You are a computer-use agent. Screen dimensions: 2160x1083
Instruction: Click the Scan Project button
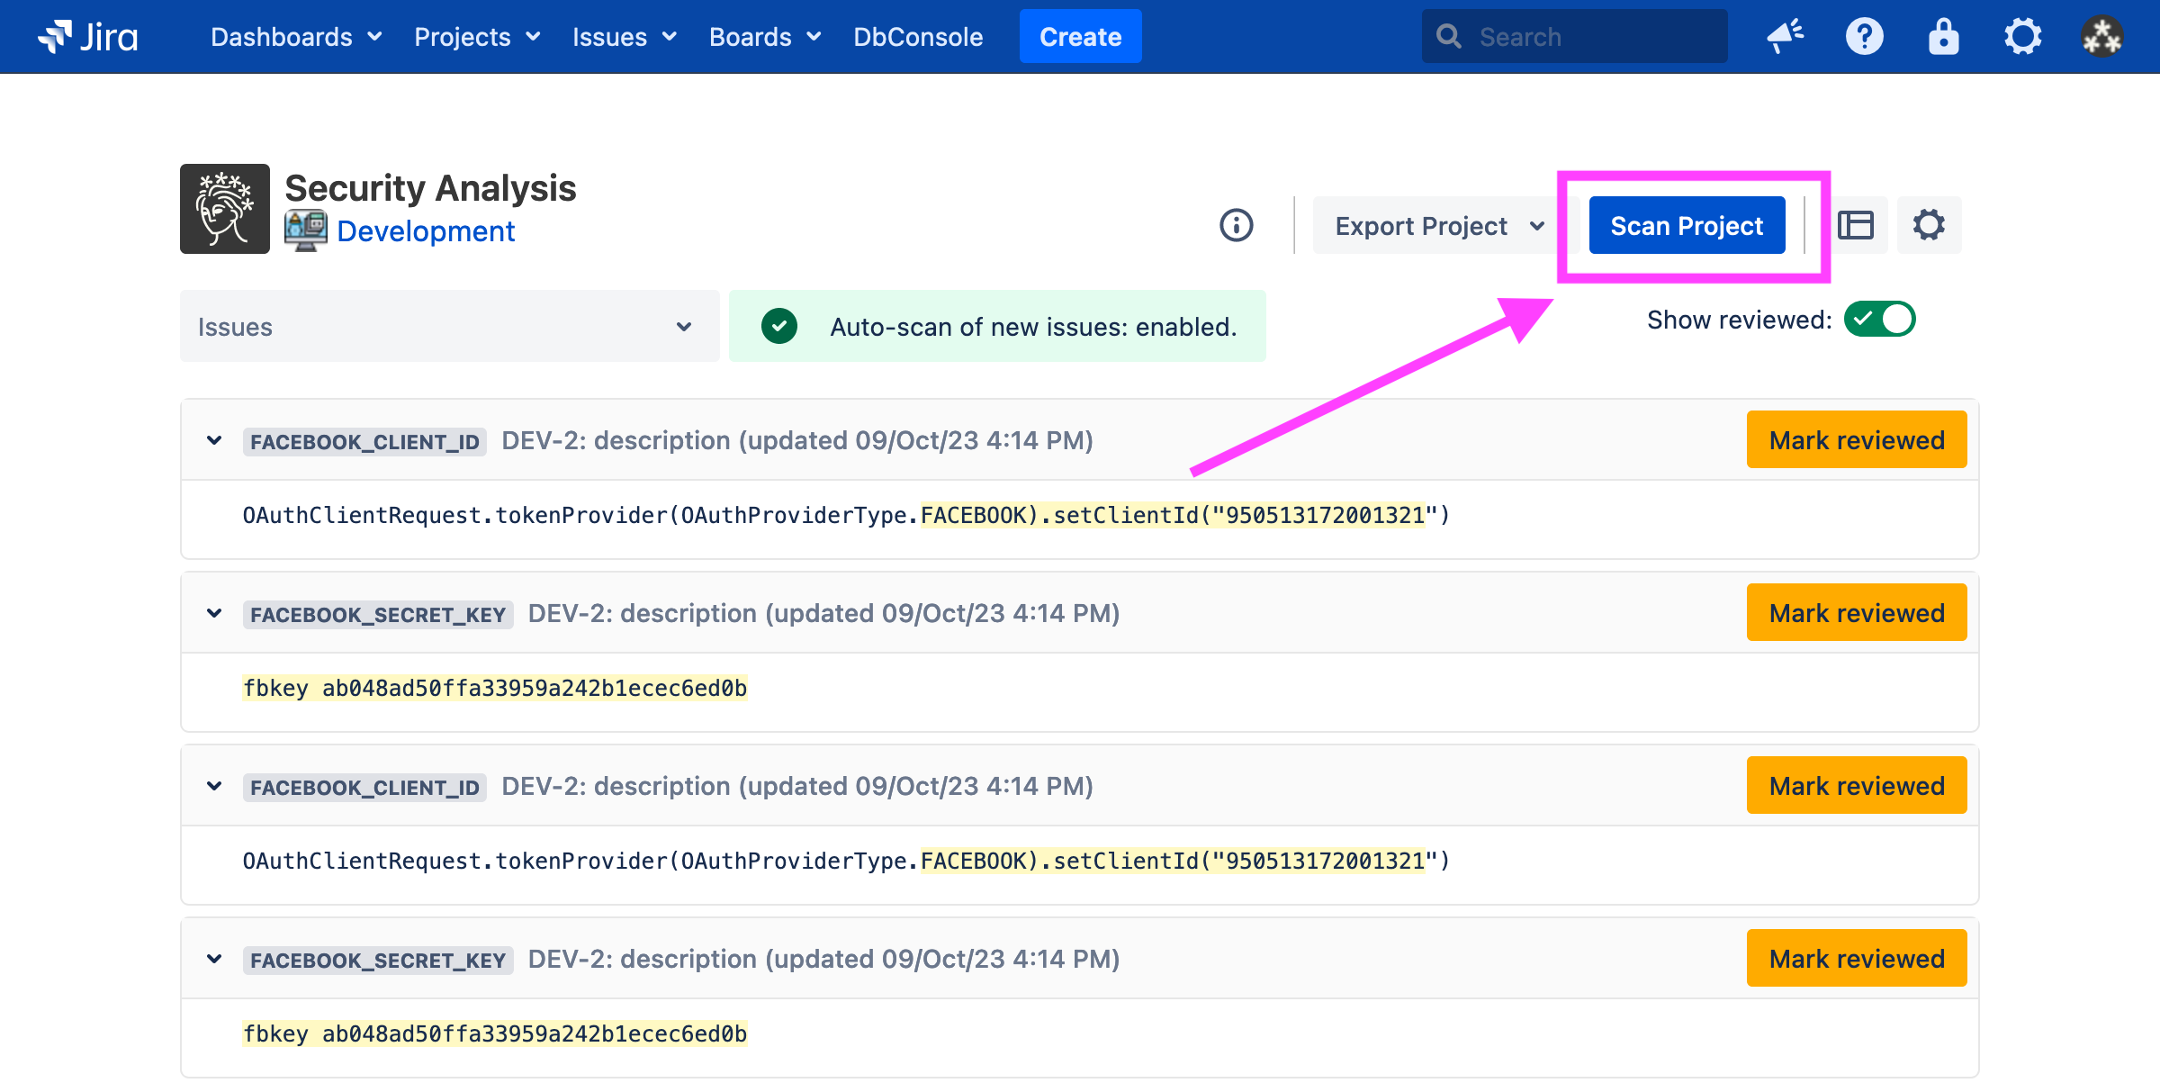[1686, 226]
